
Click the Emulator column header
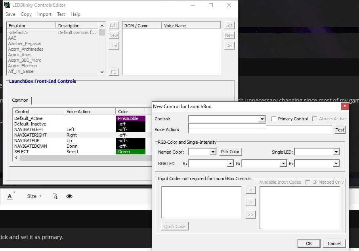point(31,26)
